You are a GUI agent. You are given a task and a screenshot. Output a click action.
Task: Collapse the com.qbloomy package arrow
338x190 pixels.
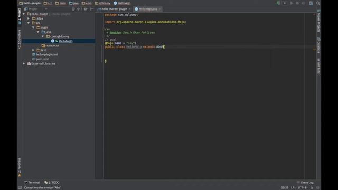click(43, 36)
